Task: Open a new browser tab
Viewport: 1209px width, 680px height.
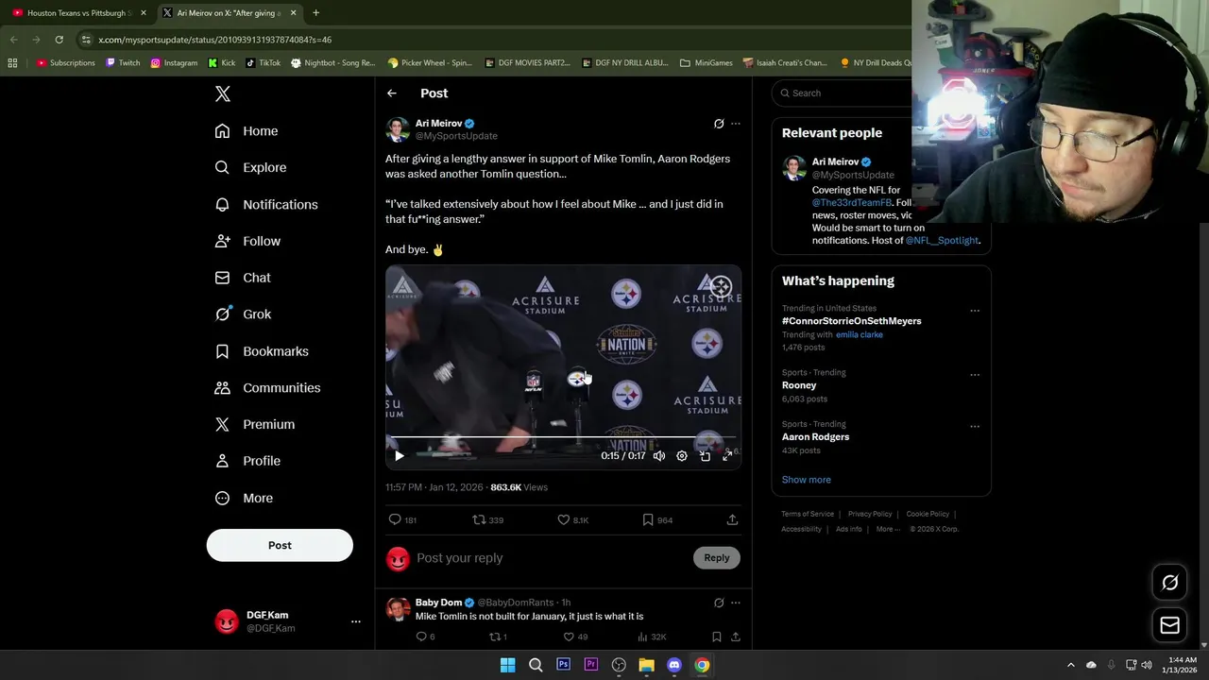Action: (x=315, y=13)
